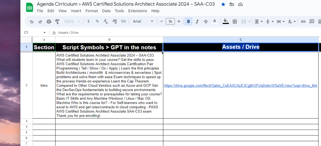
Task: Open the fill color bucket tool
Action: [x=226, y=21]
